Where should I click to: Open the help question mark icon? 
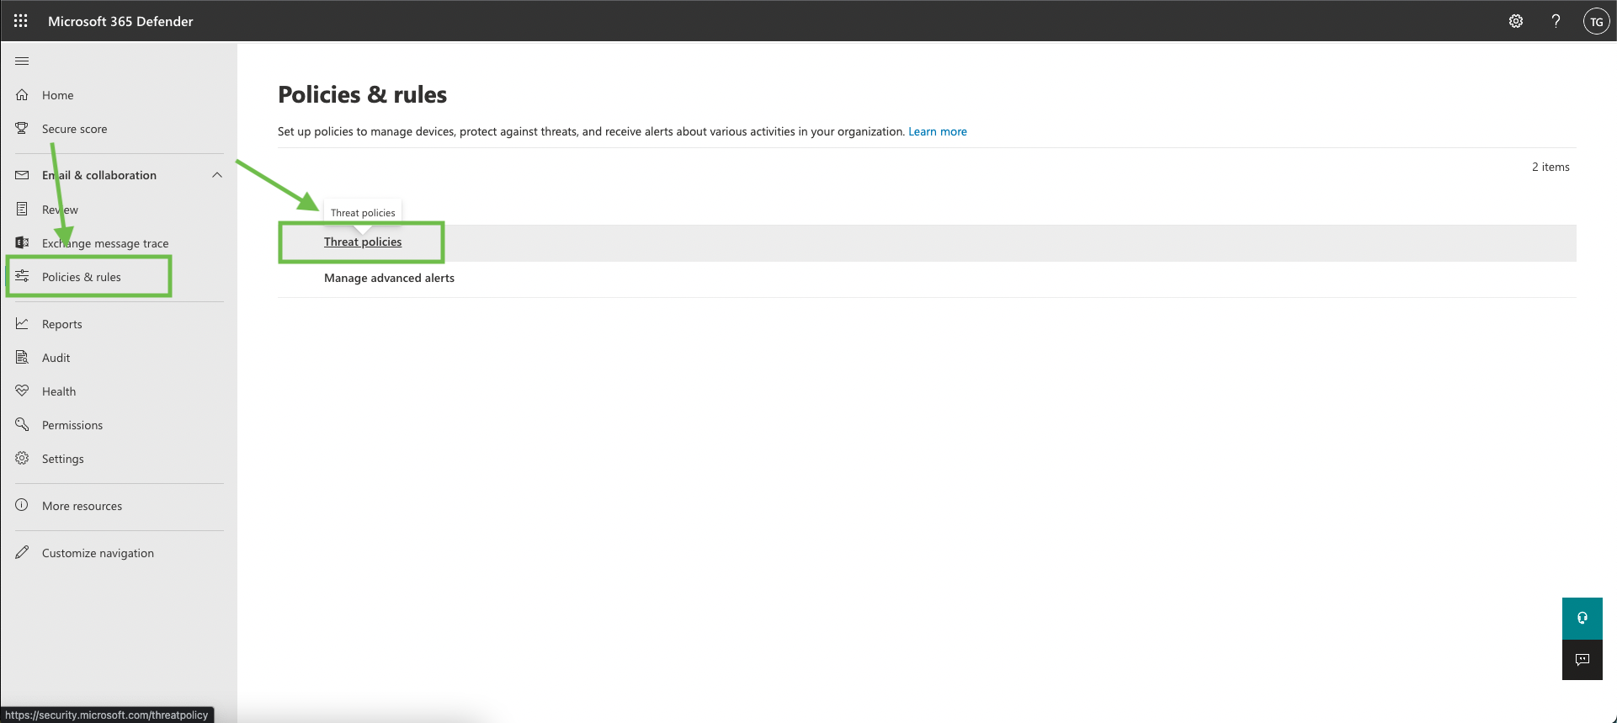[1556, 21]
